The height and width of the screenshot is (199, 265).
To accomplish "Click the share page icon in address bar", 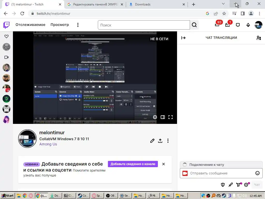I will tap(216, 13).
